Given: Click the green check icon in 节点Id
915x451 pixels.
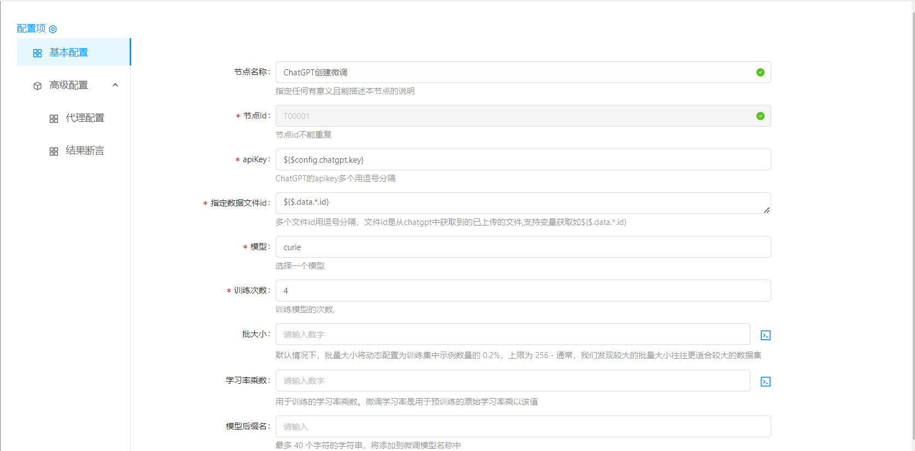Looking at the screenshot, I should [x=760, y=116].
